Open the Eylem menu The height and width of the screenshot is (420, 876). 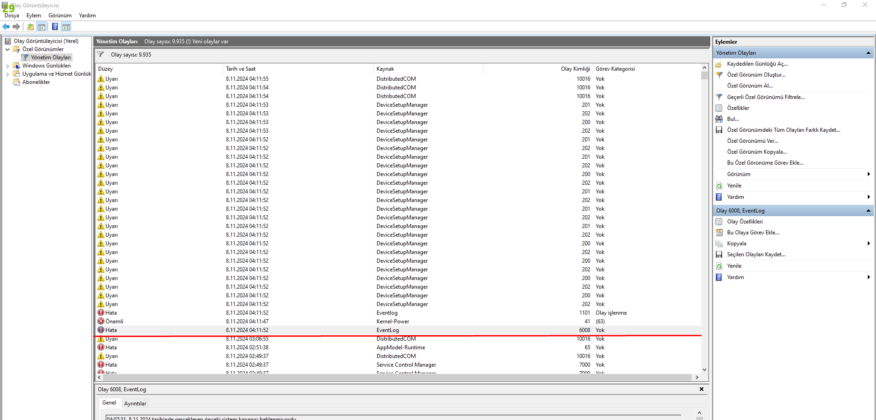[34, 16]
